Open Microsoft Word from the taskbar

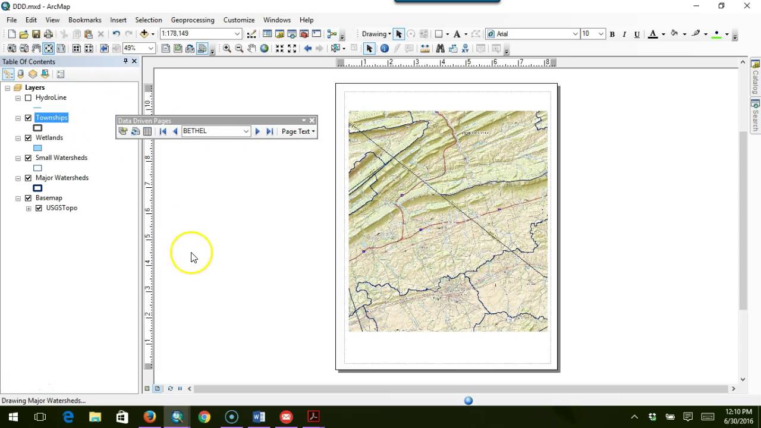(259, 417)
